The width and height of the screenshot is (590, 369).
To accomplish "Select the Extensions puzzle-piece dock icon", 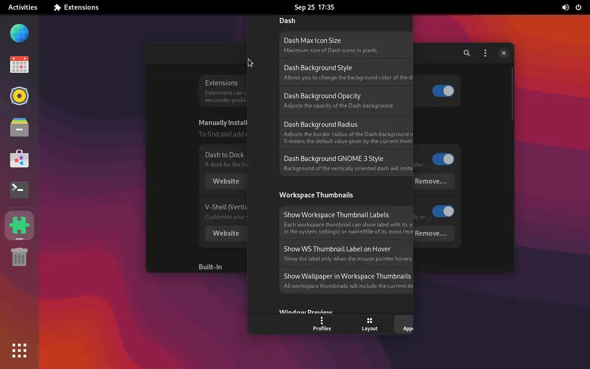I will [19, 226].
